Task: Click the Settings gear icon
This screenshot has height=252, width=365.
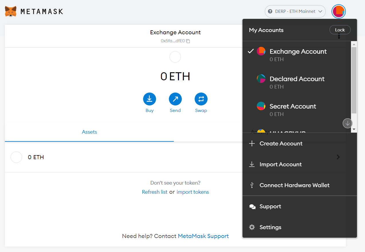Action: pos(252,227)
